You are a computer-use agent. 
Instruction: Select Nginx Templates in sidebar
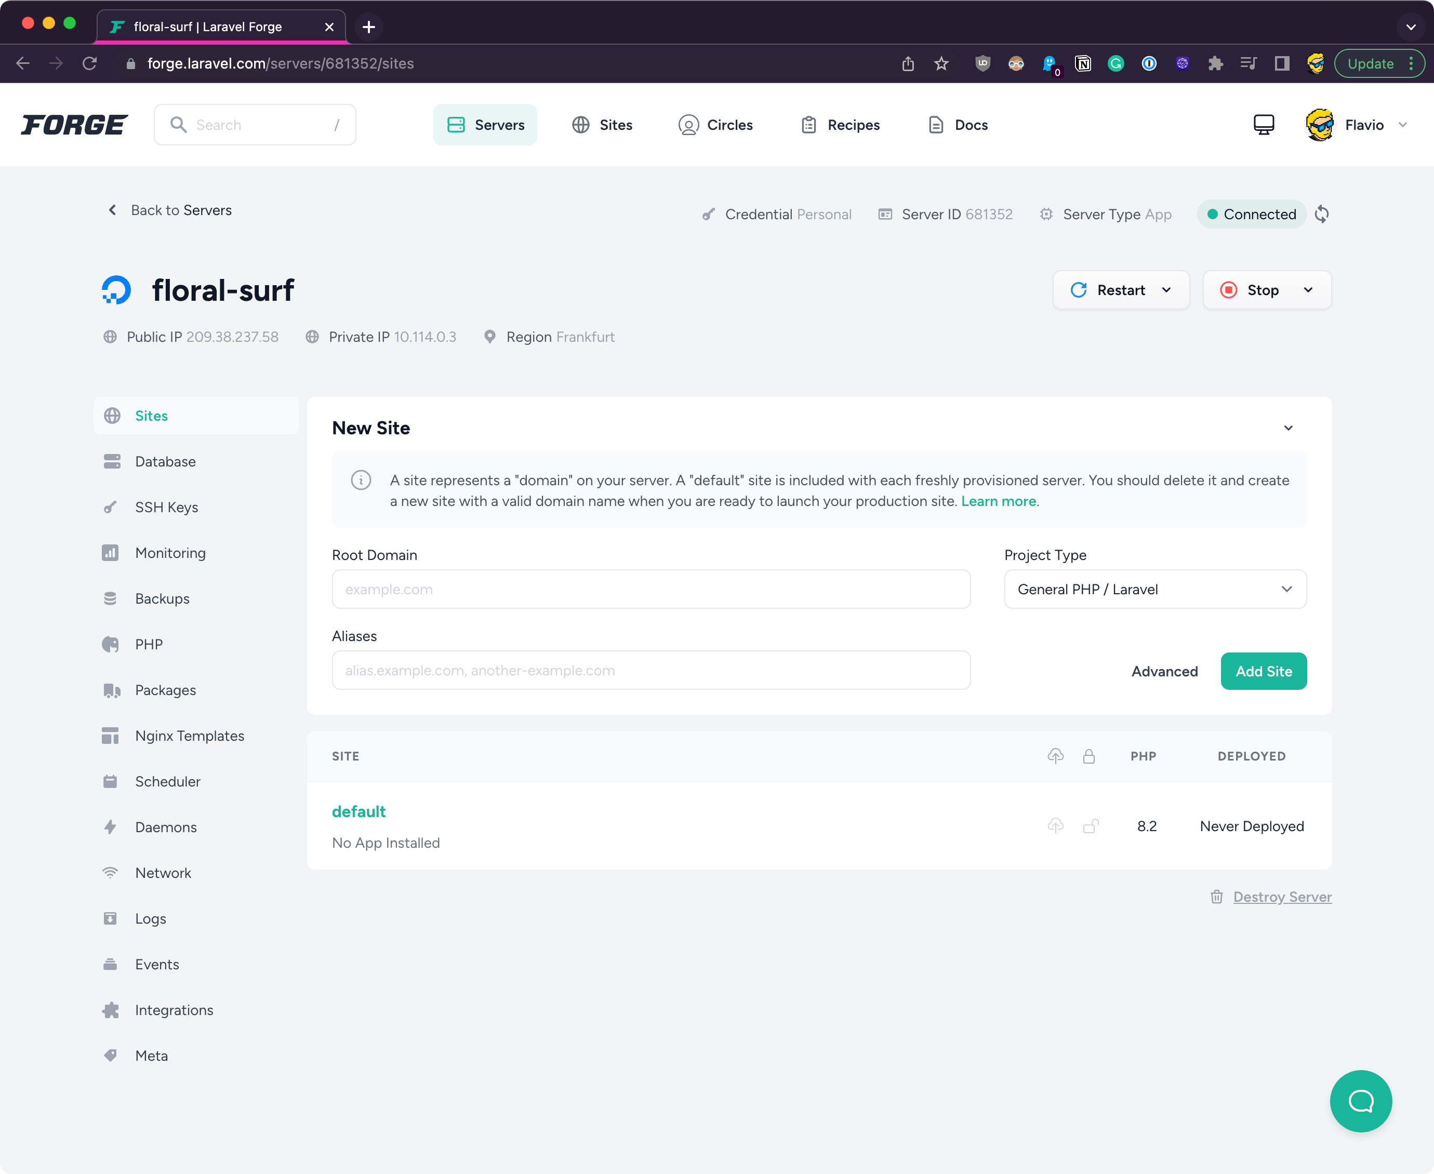190,736
